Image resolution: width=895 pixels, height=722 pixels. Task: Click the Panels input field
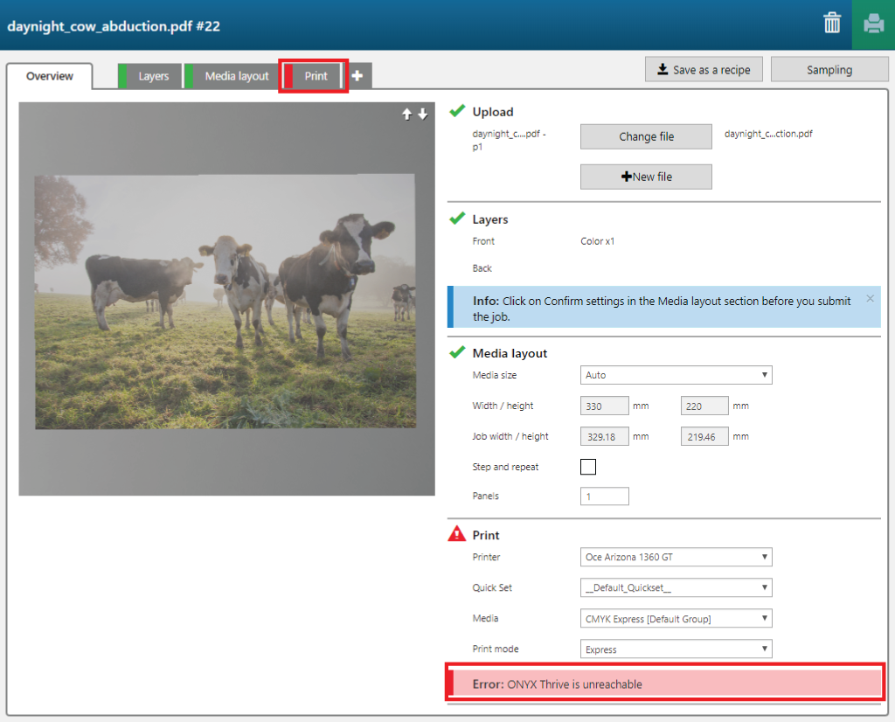click(x=605, y=496)
